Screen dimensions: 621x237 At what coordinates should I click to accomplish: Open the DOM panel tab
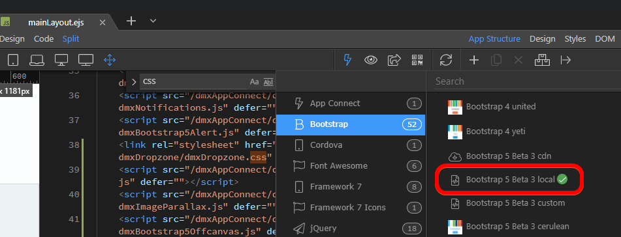[605, 38]
